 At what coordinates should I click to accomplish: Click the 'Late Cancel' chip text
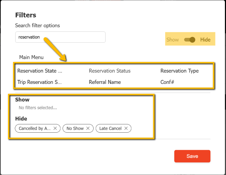[x=111, y=128]
